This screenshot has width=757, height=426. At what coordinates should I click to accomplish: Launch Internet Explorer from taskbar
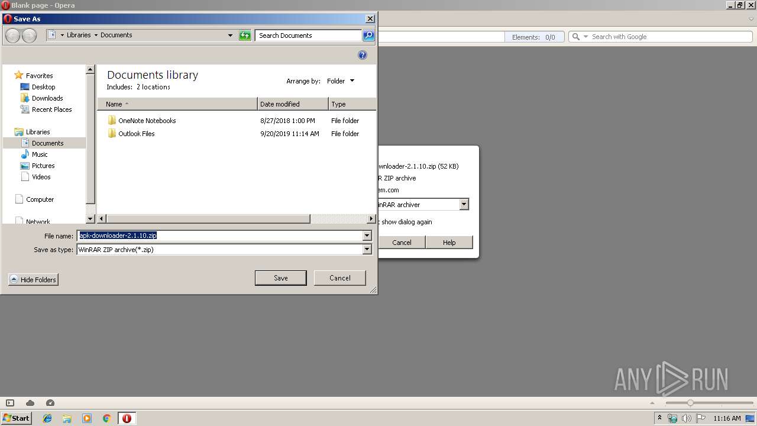pos(47,418)
